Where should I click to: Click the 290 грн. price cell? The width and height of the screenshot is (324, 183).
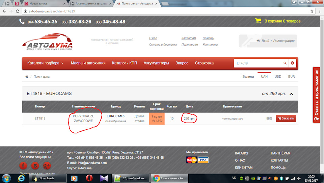tap(189, 119)
